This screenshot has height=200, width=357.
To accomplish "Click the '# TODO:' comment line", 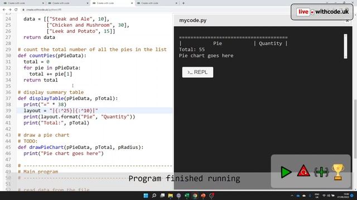I will (x=27, y=141).
